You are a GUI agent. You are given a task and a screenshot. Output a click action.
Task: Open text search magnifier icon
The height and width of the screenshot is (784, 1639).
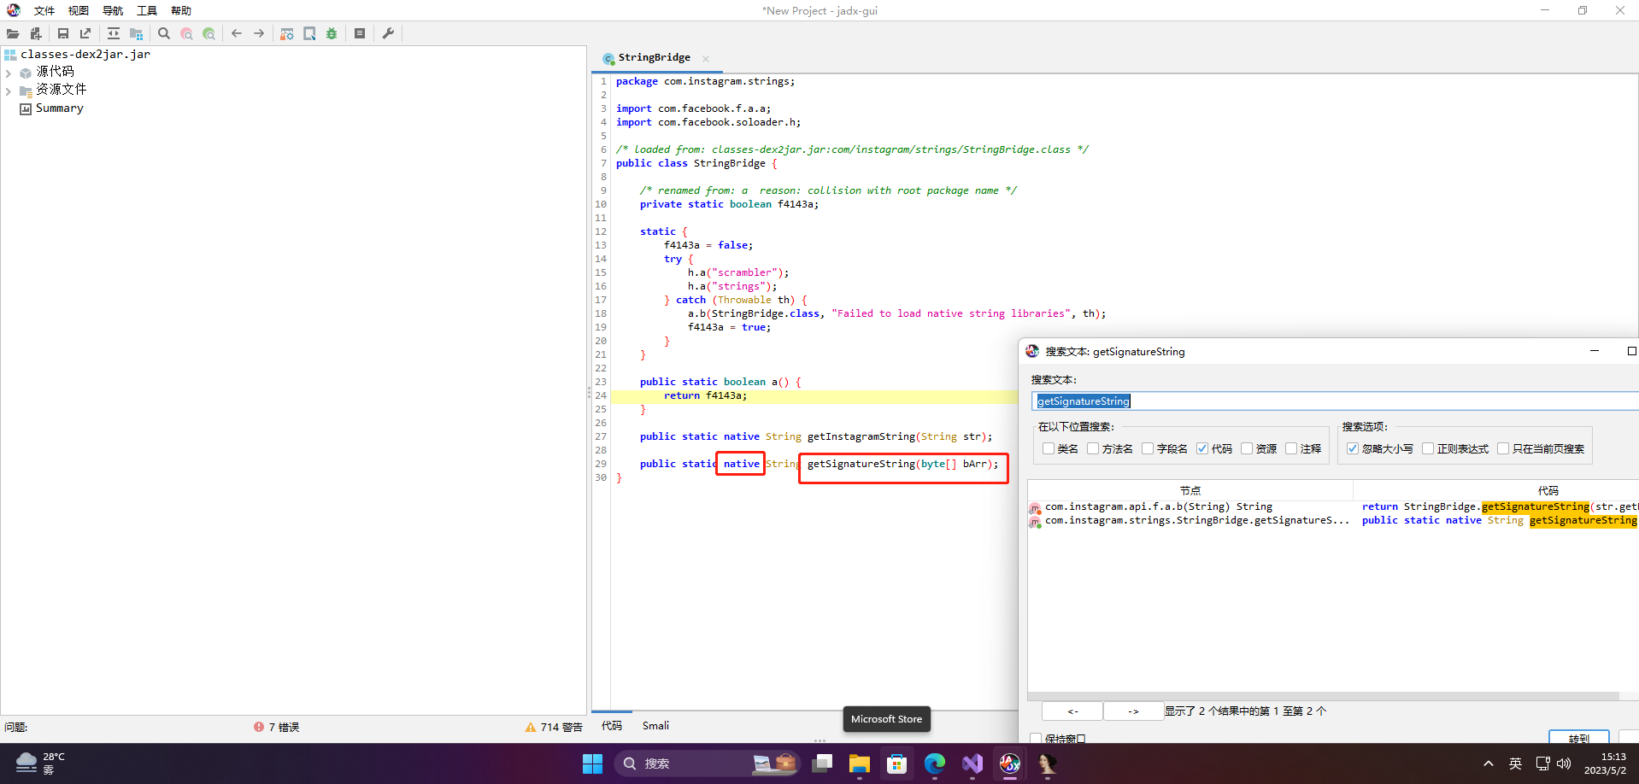point(164,33)
